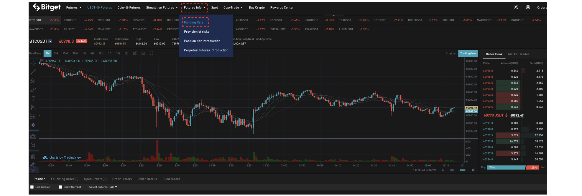Expand the CopyTrade menu
The height and width of the screenshot is (196, 582).
tap(233, 8)
